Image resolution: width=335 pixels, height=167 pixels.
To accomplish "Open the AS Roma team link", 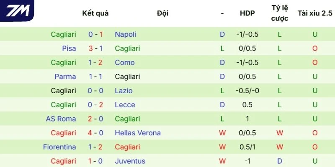I will click(x=61, y=119).
